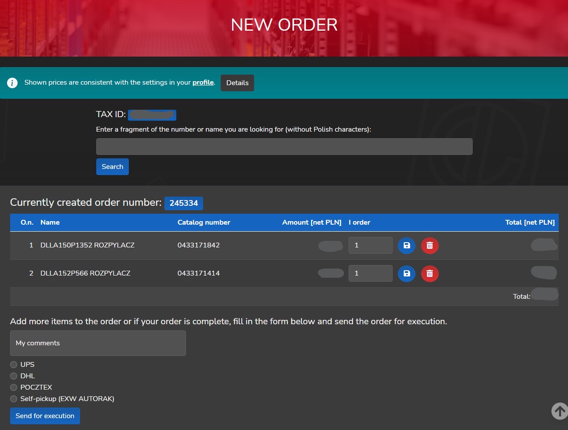568x430 pixels.
Task: Click the My comments text box
Action: point(98,343)
